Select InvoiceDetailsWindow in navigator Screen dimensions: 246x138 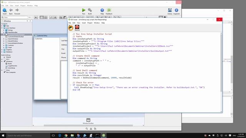click(x=15, y=43)
